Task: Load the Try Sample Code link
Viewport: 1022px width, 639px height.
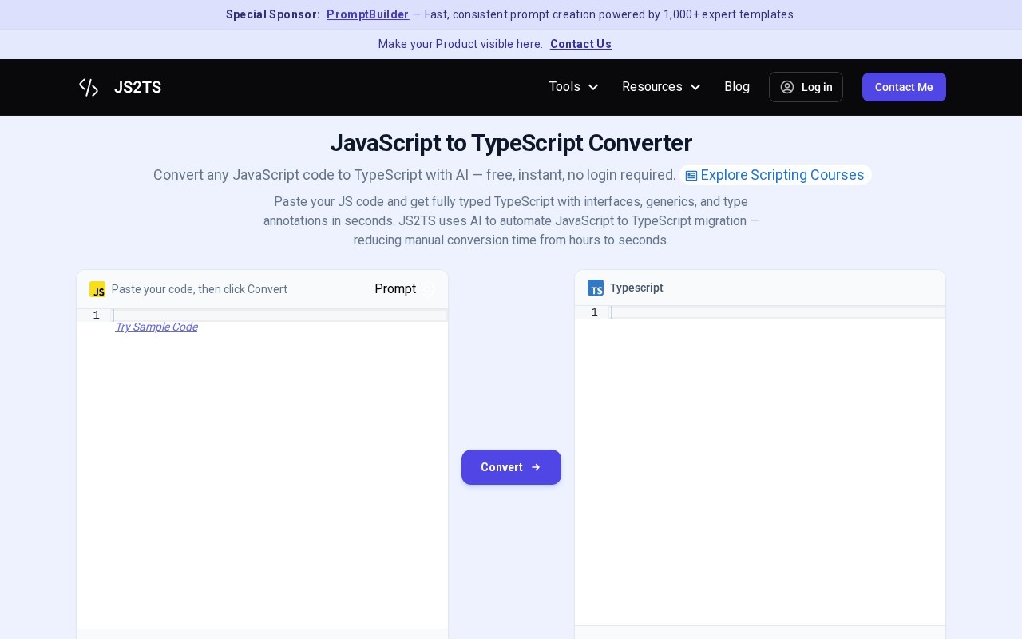Action: point(156,327)
